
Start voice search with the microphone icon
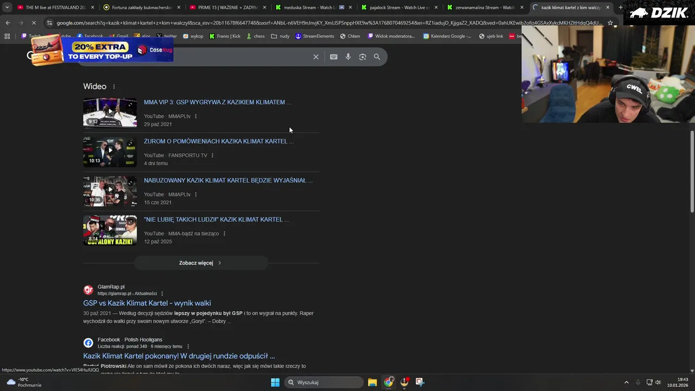(x=348, y=57)
